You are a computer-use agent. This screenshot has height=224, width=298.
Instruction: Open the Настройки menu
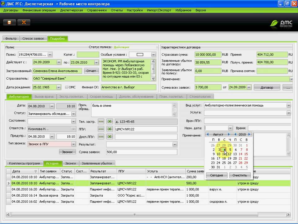point(135,10)
